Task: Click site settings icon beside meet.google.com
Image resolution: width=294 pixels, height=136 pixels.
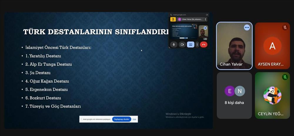Action: pos(171,15)
